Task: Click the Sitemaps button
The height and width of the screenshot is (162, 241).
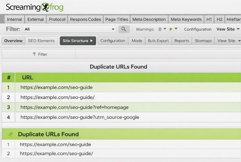Action: tap(203, 41)
